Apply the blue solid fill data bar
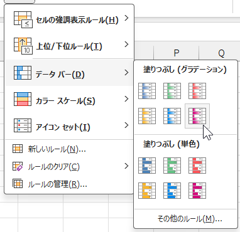Viewport: 240px width, 232px height. (x=147, y=166)
